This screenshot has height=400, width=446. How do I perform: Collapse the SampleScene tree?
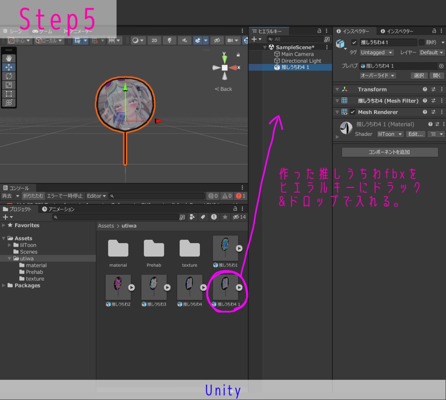[x=265, y=47]
